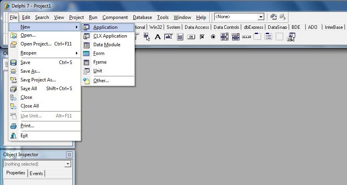
Task: Click the Save current desktop toolbar icon
Action: pos(273,17)
